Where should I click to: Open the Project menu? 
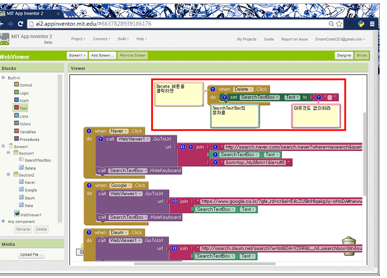(78, 39)
